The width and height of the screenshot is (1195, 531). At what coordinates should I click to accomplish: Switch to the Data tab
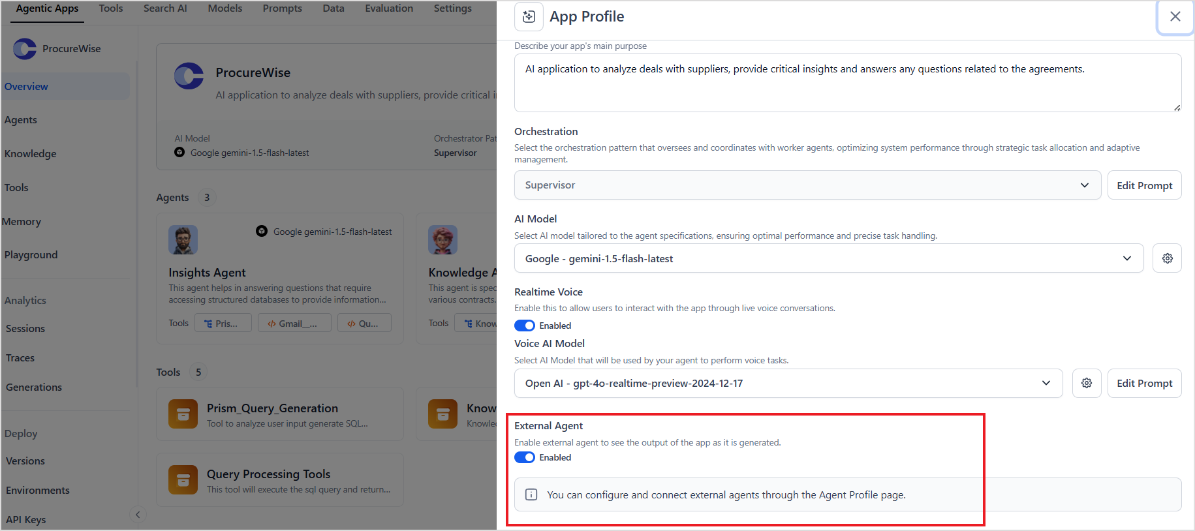point(334,8)
